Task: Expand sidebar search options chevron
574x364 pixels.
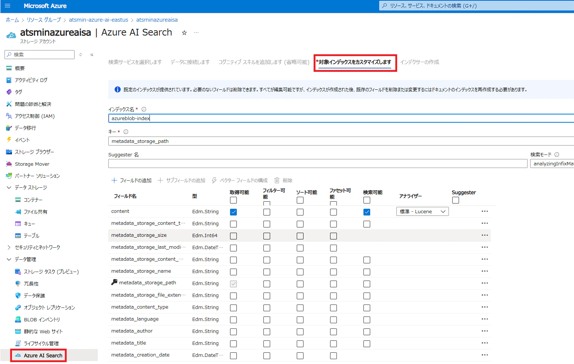Action: pos(81,55)
